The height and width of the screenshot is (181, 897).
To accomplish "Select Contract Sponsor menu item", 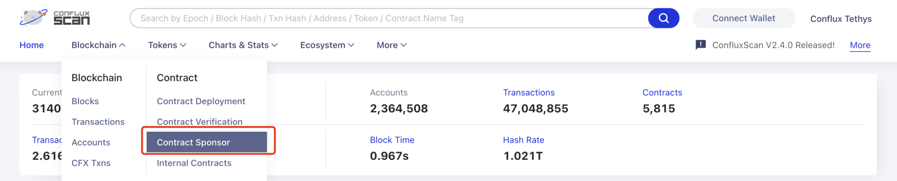I will [206, 142].
